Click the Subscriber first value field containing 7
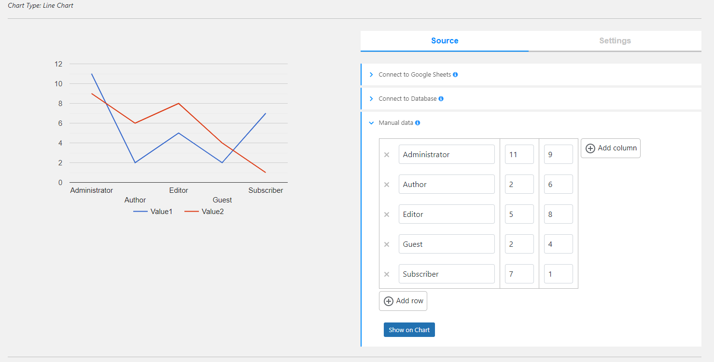The image size is (714, 362). coord(519,274)
